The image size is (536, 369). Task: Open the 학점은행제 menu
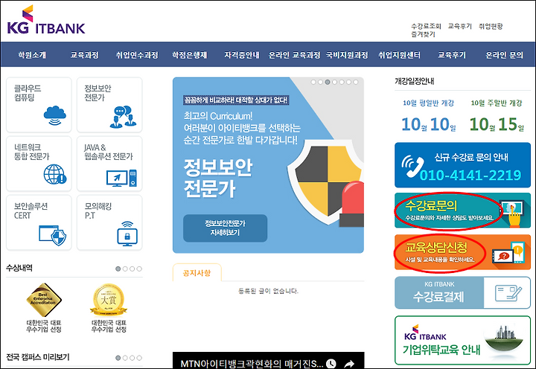189,54
